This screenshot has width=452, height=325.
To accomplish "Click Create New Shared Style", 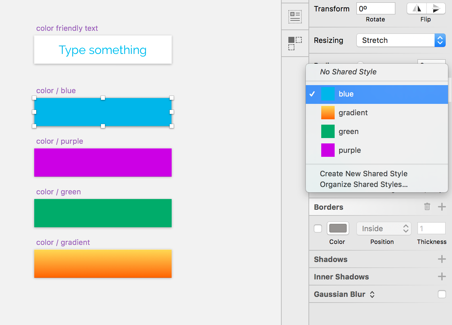I will [363, 174].
